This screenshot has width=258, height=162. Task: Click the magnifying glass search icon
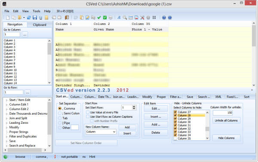125,18
